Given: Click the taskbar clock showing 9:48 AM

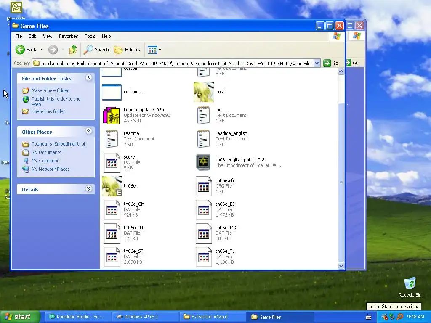Looking at the screenshot, I should click(x=415, y=317).
